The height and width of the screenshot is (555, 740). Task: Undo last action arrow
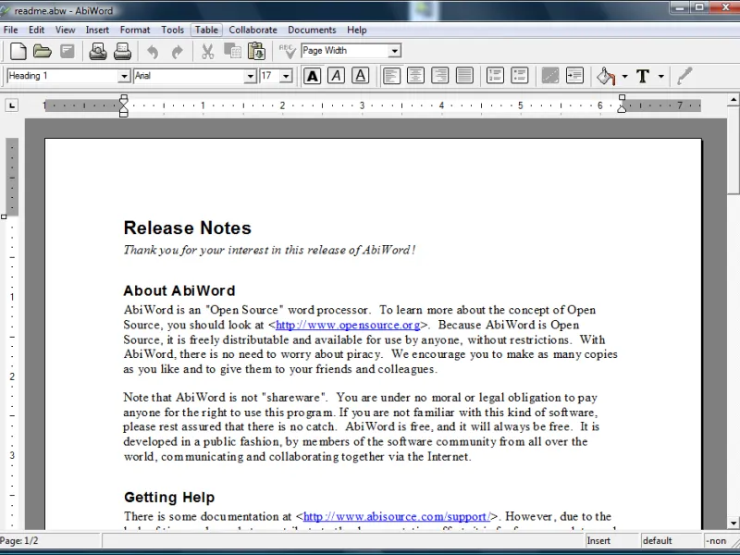[x=153, y=51]
